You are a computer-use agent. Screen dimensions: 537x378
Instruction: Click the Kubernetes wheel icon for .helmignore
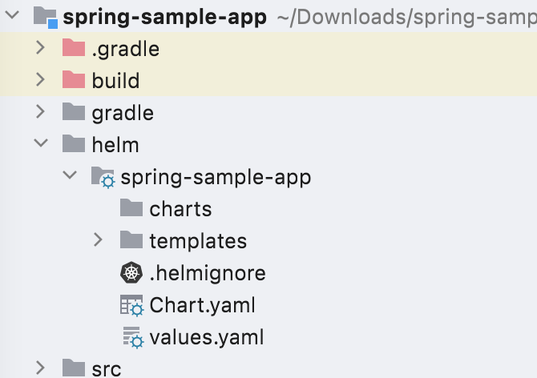[x=131, y=273]
